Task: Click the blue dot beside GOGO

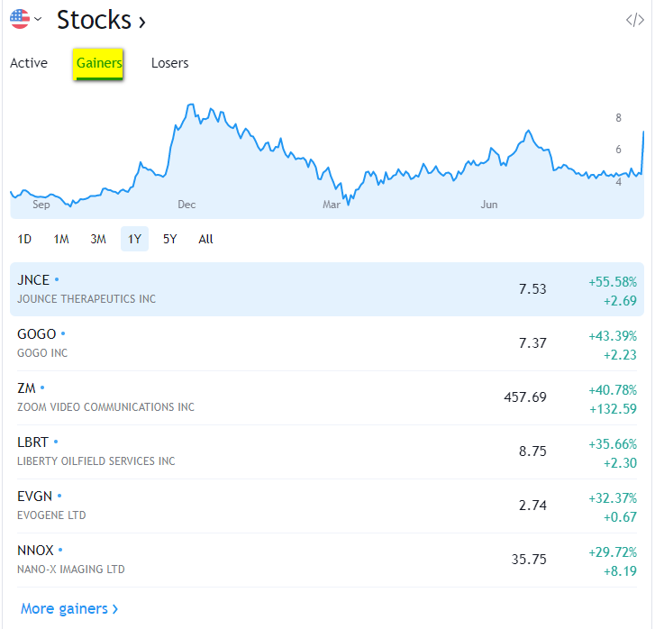Action: (x=63, y=333)
